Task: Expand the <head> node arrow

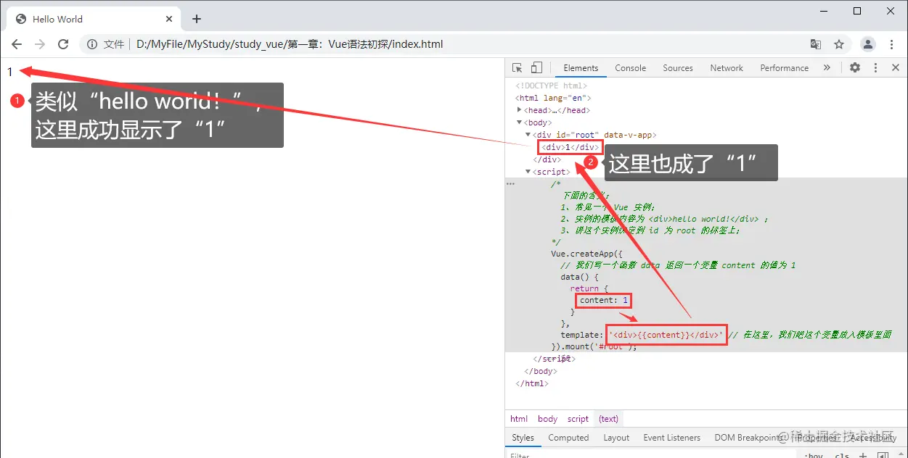Action: pos(520,110)
